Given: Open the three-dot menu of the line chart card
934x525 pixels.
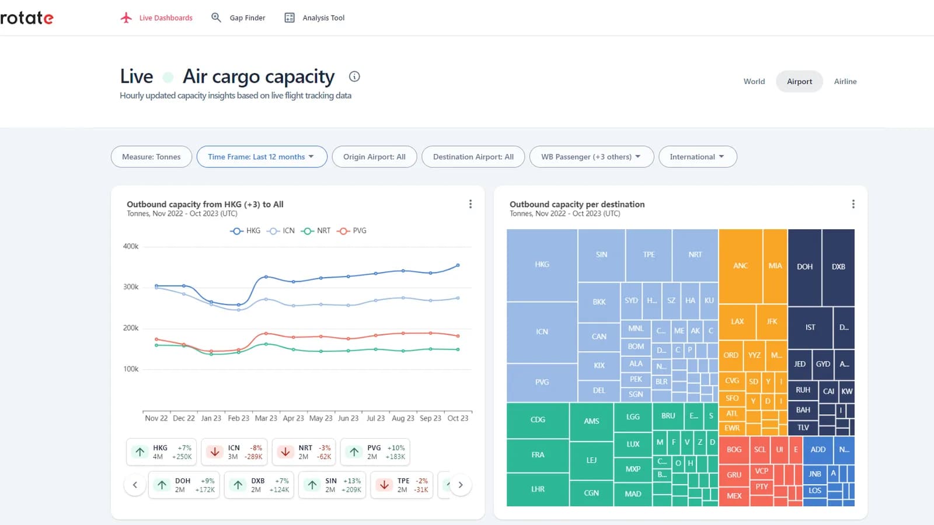Looking at the screenshot, I should 471,204.
